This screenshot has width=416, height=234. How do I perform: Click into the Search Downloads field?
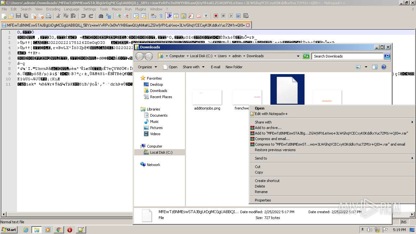(x=348, y=56)
